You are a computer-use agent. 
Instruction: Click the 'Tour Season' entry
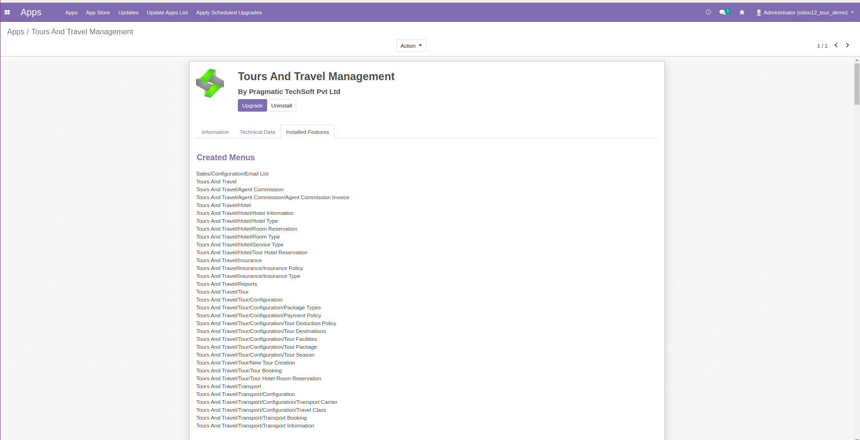255,355
